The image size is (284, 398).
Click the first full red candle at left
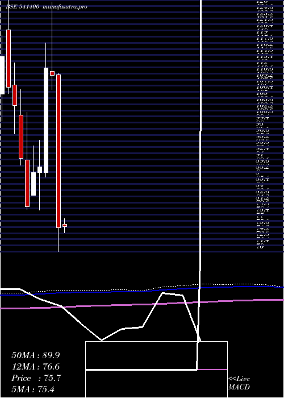[9, 59]
